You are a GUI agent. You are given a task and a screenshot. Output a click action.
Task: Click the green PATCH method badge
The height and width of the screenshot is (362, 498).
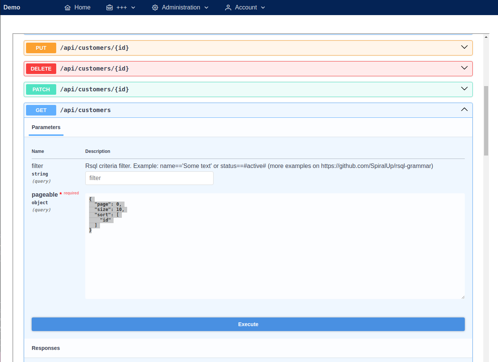(41, 89)
